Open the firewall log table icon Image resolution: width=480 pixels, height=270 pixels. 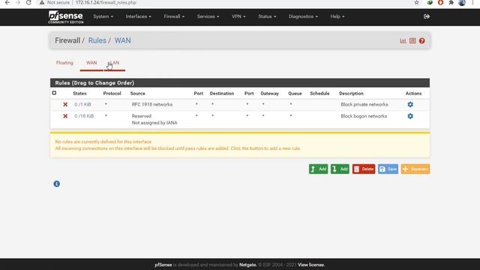pyautogui.click(x=412, y=40)
